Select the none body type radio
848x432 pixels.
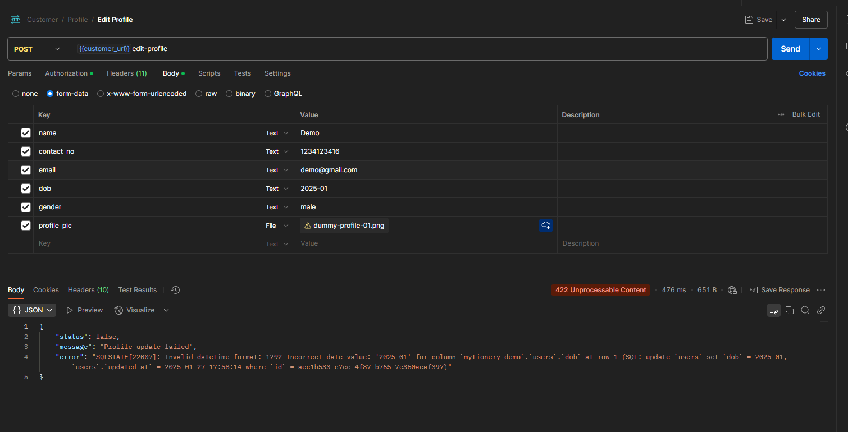(16, 94)
